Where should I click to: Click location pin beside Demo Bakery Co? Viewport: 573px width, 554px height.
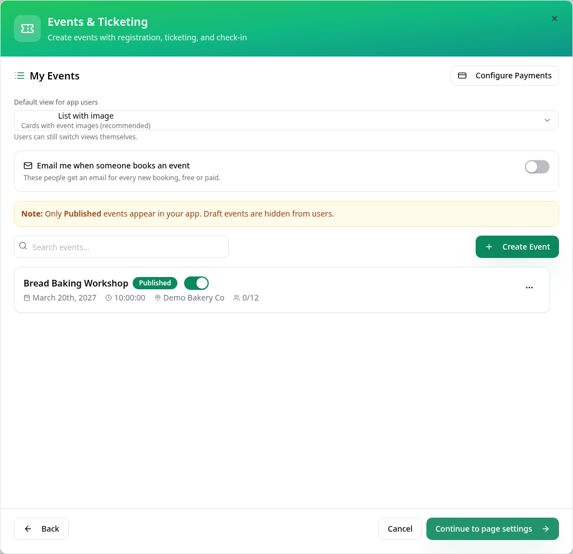[158, 298]
